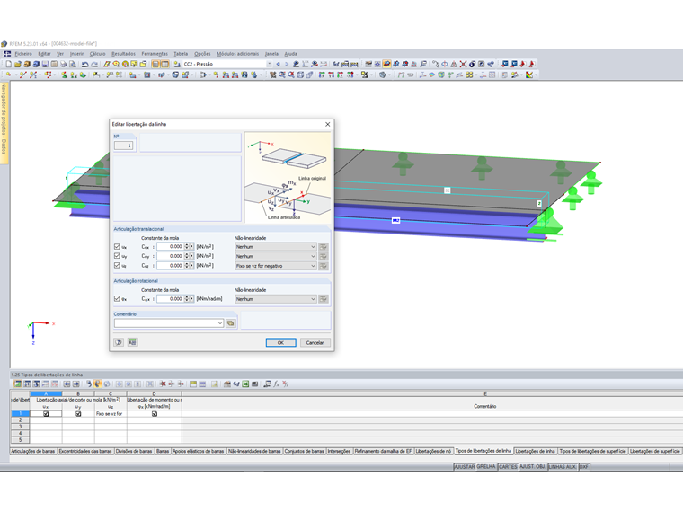Click the release number field showing 1

click(123, 146)
